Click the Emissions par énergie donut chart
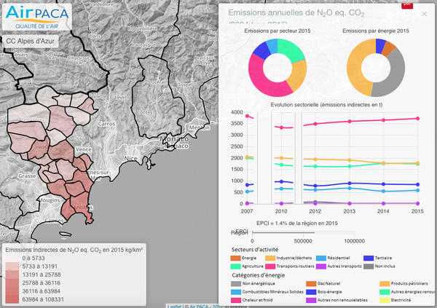 coord(375,68)
